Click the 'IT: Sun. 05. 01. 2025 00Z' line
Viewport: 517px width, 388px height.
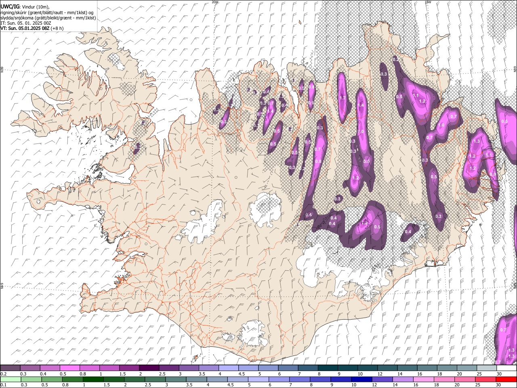(25, 23)
